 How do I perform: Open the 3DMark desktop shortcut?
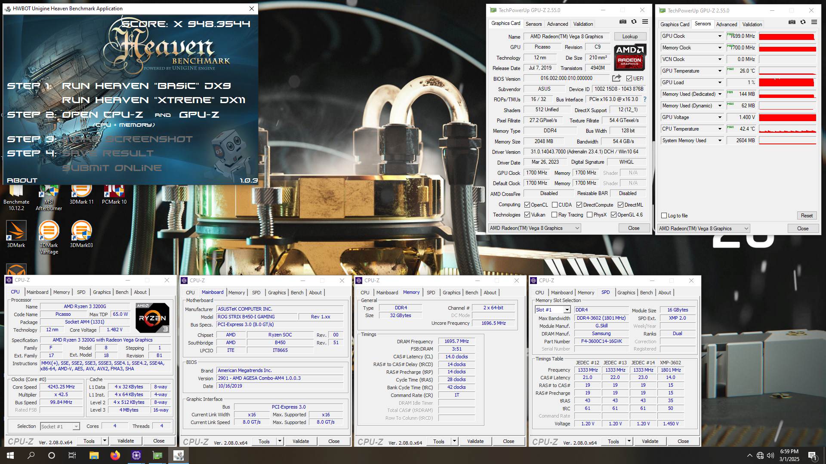pyautogui.click(x=16, y=234)
